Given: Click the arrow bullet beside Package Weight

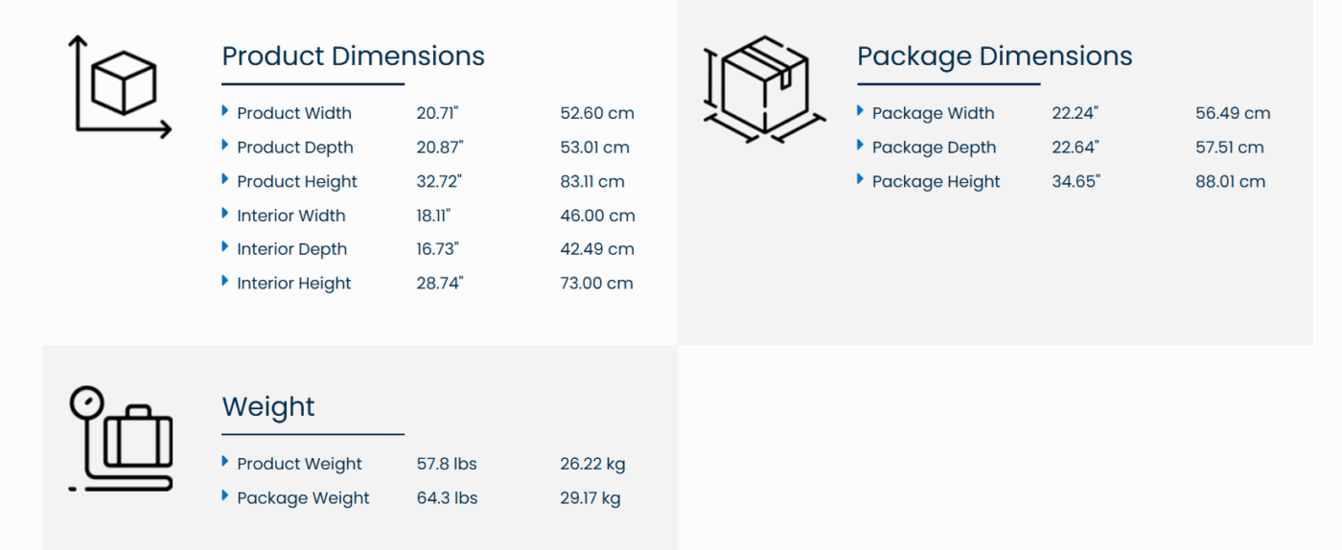Looking at the screenshot, I should pyautogui.click(x=225, y=496).
